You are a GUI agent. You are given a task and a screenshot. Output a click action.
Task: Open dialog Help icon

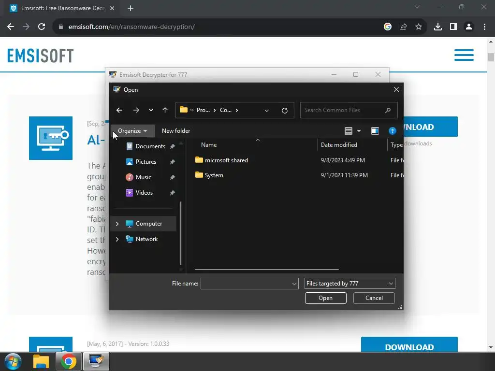(x=392, y=131)
